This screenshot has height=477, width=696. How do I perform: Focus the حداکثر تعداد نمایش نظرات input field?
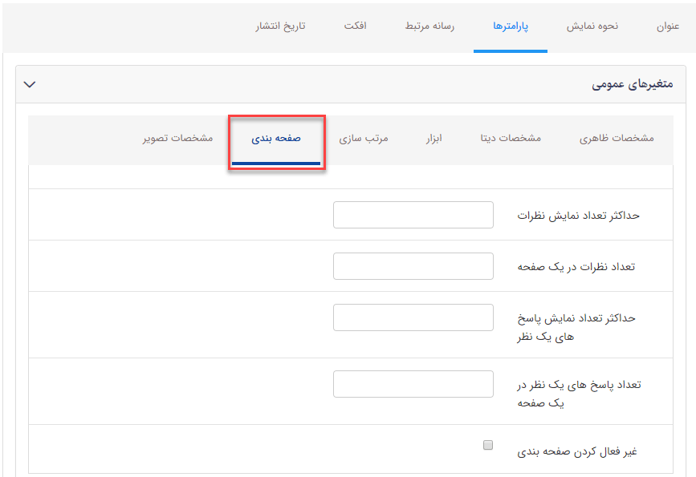tap(413, 215)
